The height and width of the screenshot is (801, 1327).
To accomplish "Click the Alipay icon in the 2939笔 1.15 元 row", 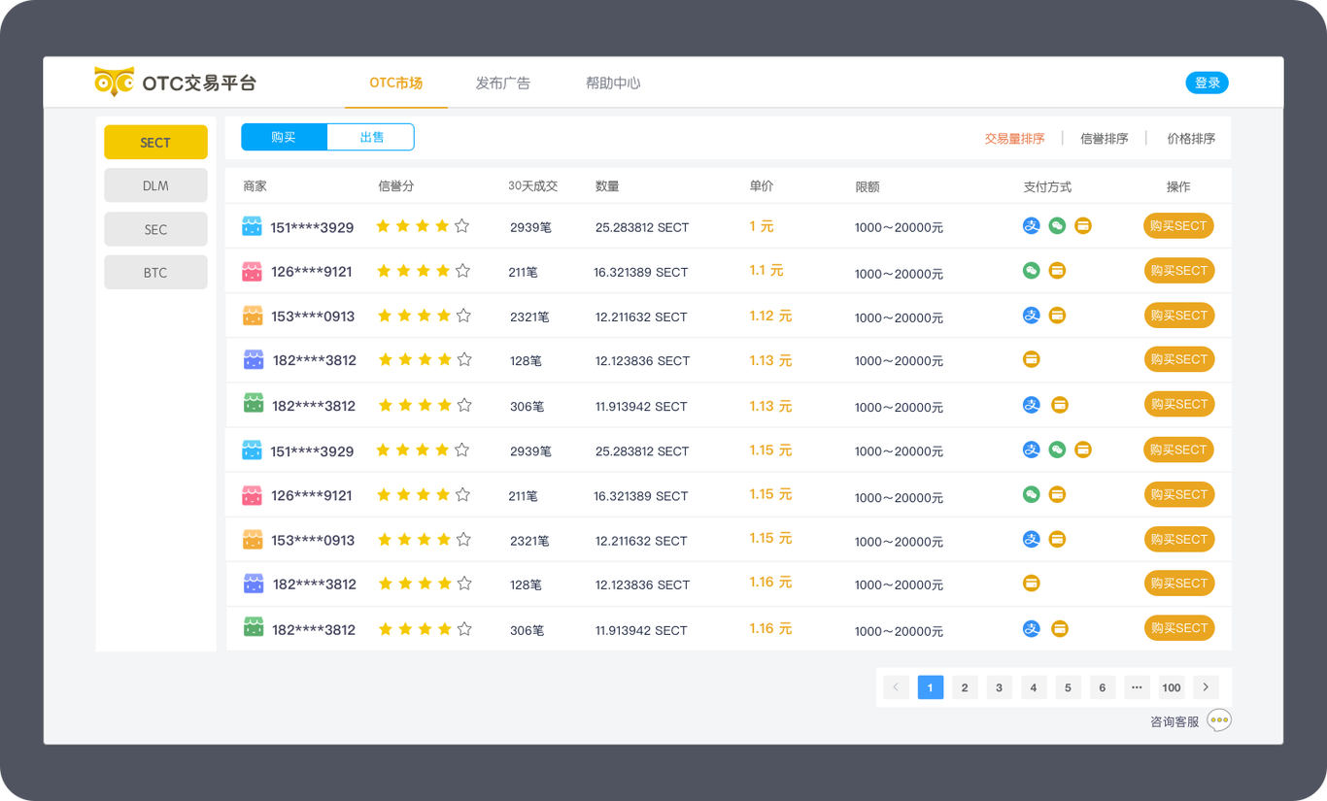I will pos(1032,450).
